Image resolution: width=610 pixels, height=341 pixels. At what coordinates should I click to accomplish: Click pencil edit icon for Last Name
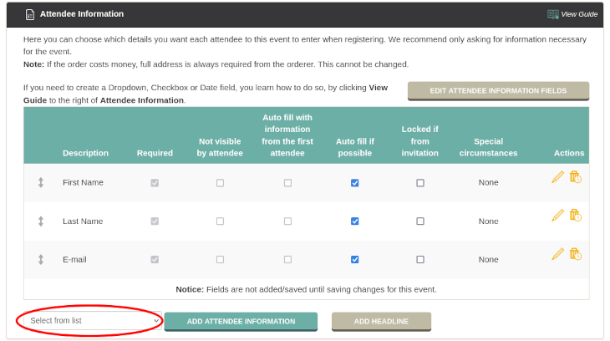557,216
